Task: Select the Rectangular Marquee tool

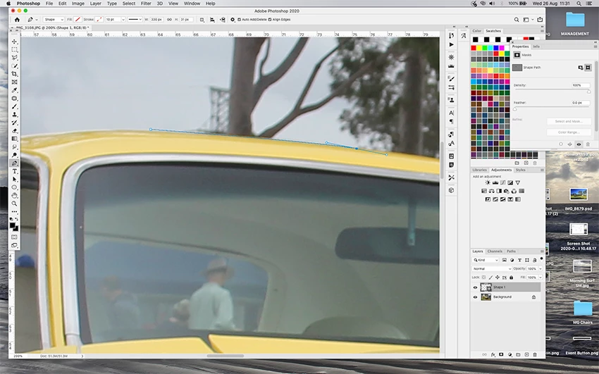Action: pos(15,49)
